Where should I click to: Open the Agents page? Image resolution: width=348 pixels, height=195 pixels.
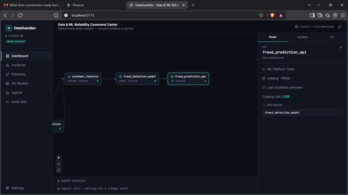coord(27,92)
